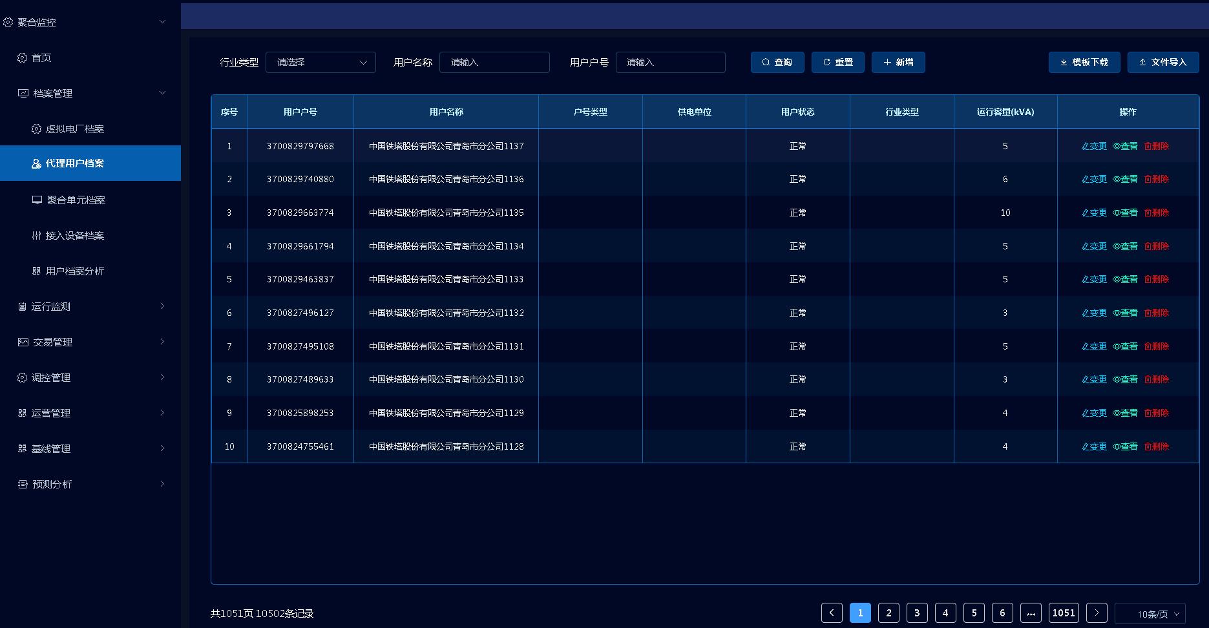The width and height of the screenshot is (1209, 628).
Task: Open 虚拟电厂档案 in the sidebar
Action: click(74, 129)
